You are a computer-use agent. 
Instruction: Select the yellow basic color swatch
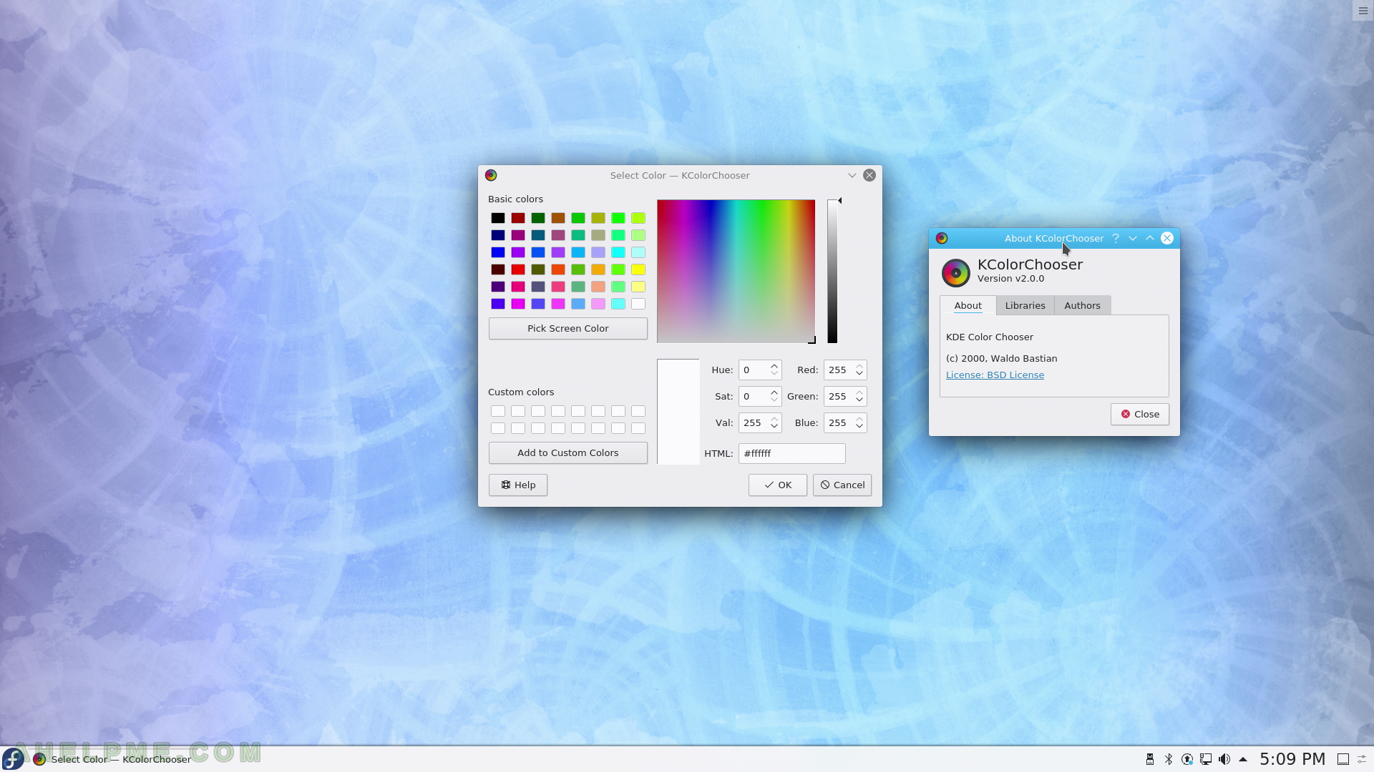[x=638, y=269]
